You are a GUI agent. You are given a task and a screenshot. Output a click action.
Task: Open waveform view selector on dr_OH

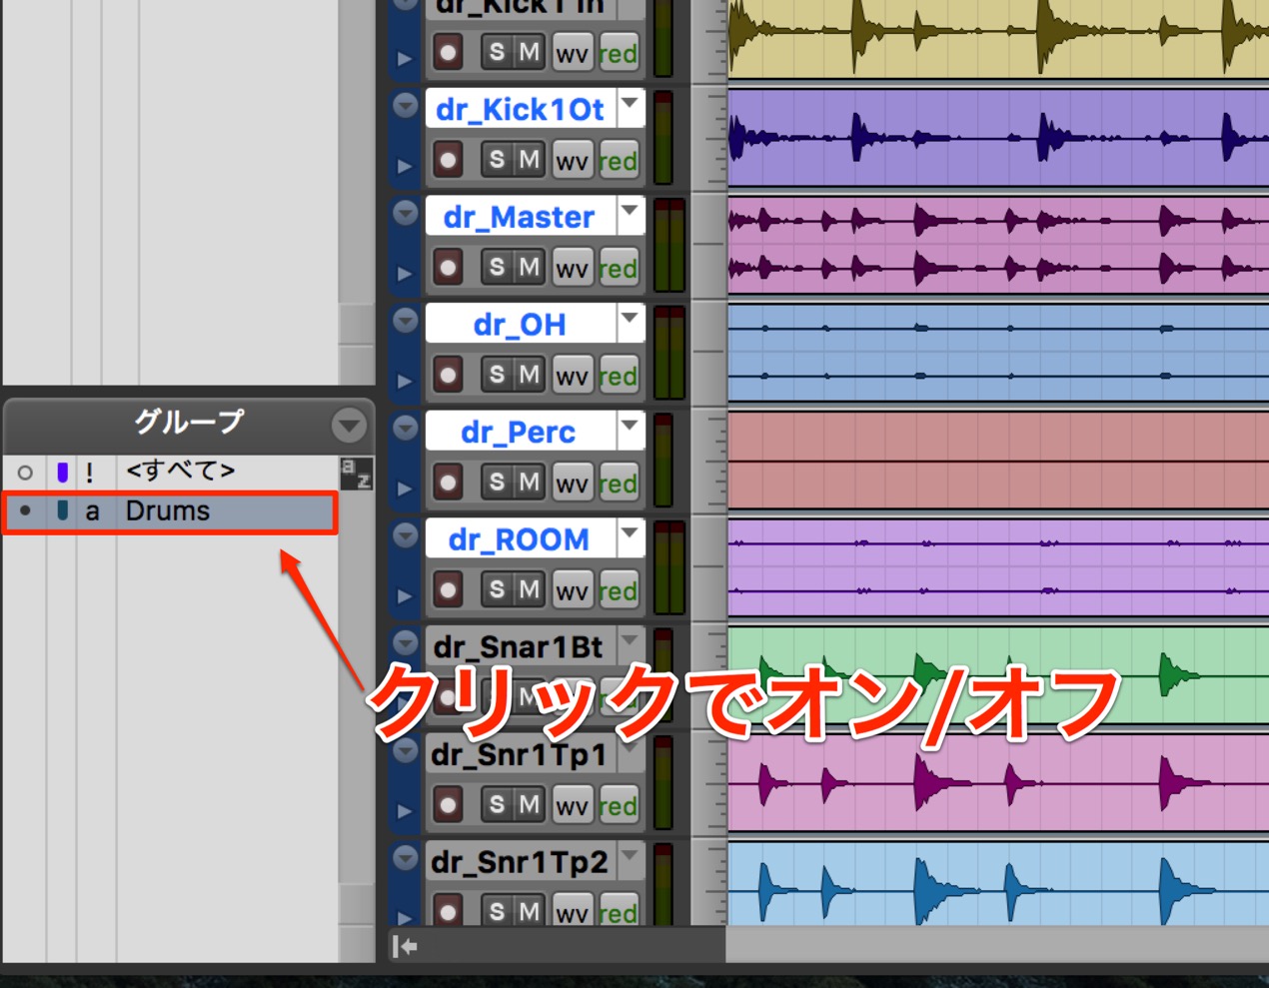coord(573,377)
